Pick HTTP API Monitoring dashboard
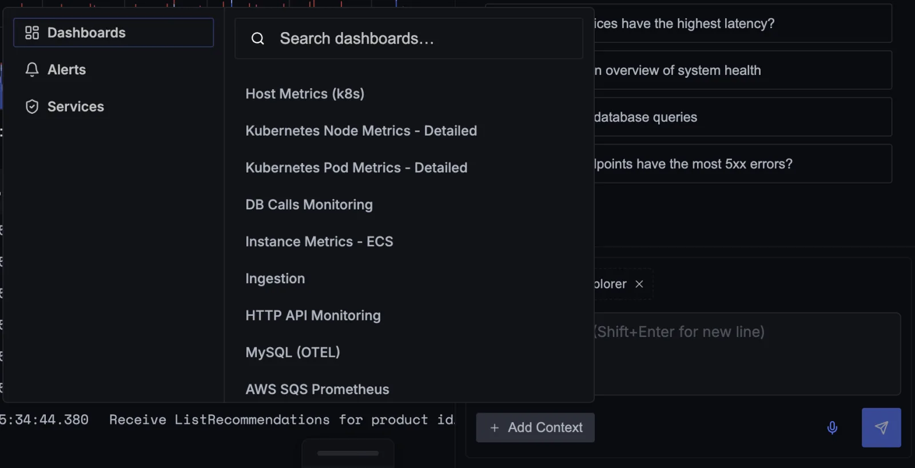915x468 pixels. click(313, 315)
